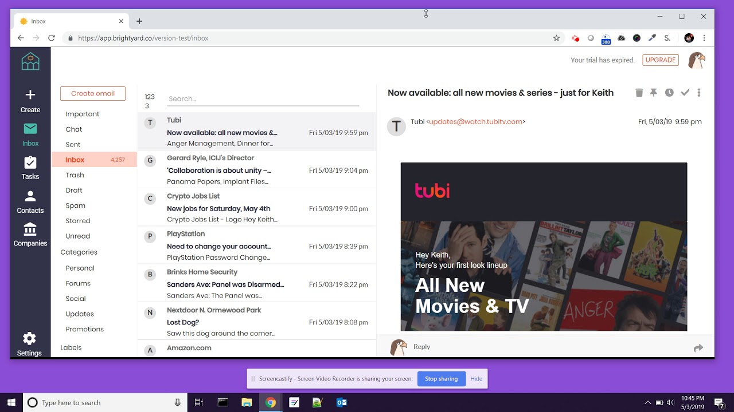
Task: Open the Contacts person icon
Action: [x=30, y=196]
